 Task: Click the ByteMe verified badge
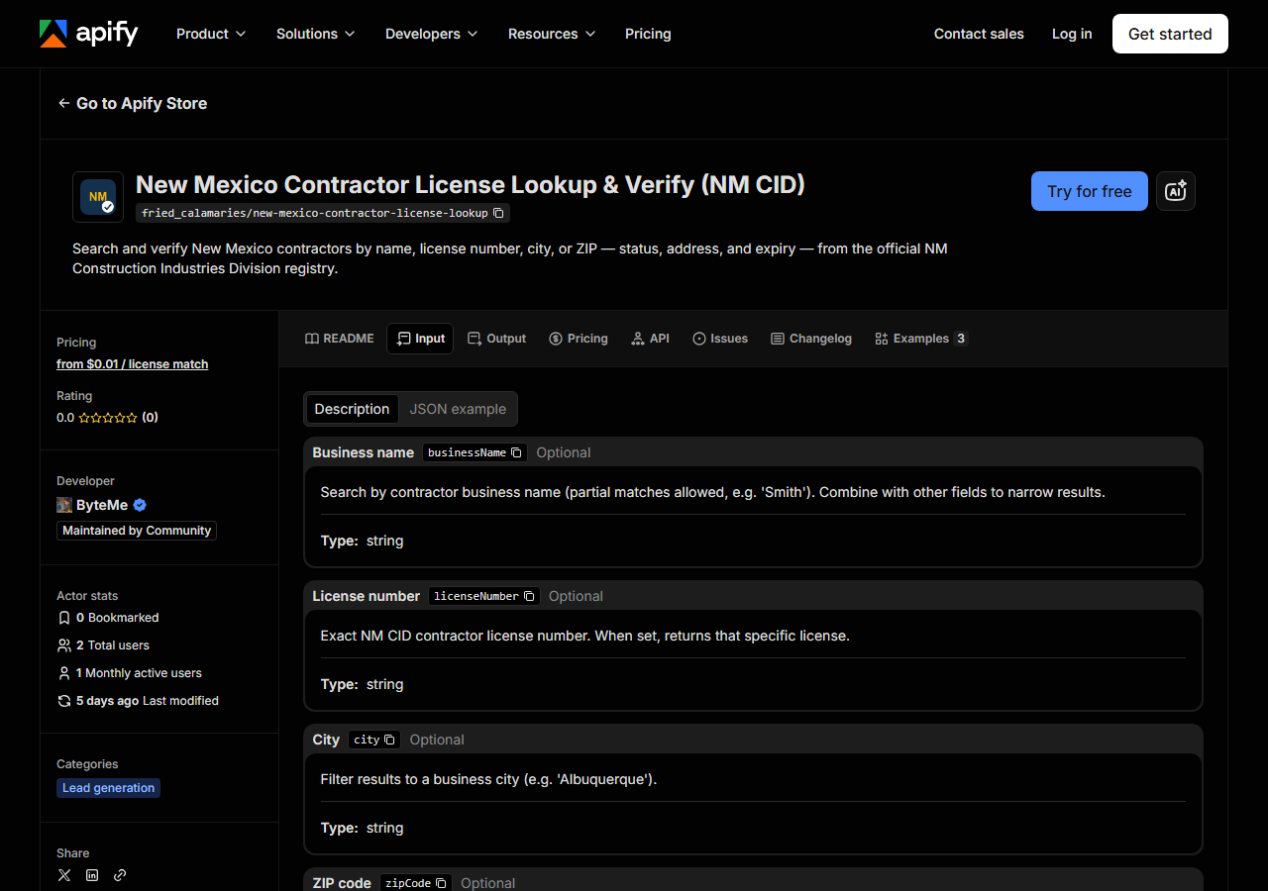(140, 505)
